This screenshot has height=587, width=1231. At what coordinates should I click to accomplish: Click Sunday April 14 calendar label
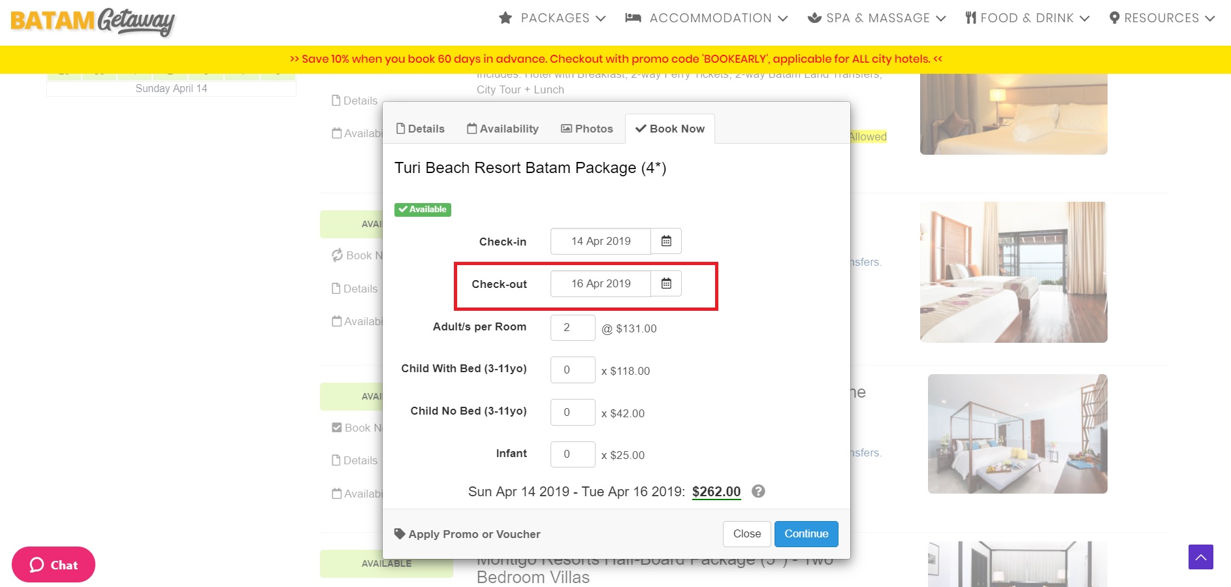(171, 89)
